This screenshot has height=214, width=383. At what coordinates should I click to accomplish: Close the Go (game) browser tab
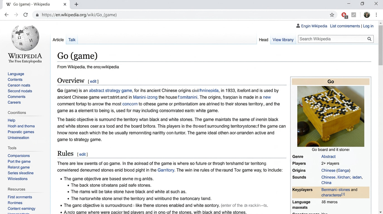click(65, 4)
